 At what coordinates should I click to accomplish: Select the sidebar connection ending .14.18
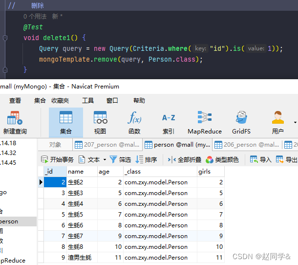(8, 143)
